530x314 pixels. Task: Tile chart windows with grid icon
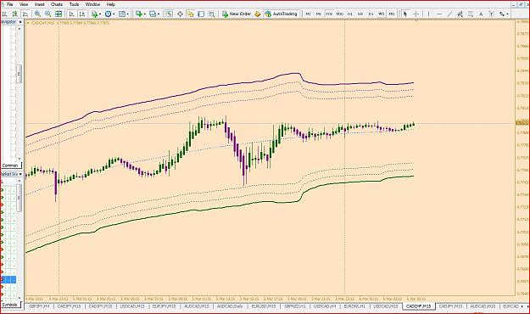coord(59,14)
